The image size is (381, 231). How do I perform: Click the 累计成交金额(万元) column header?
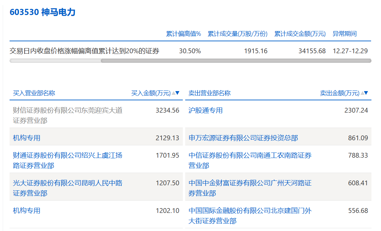[x=300, y=34]
